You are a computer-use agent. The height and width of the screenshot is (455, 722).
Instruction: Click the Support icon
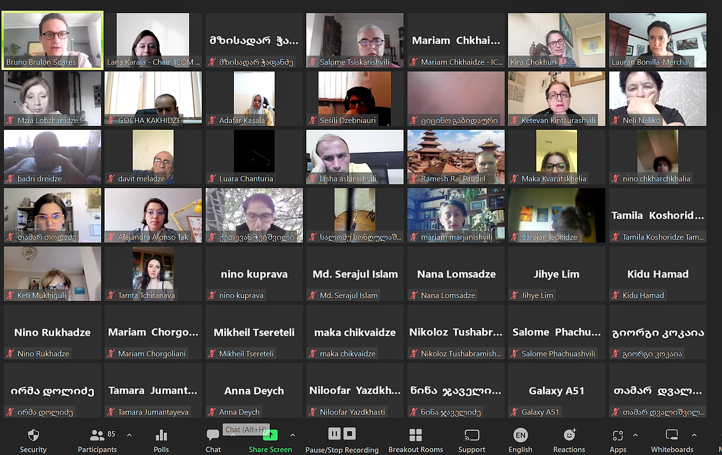(x=472, y=435)
